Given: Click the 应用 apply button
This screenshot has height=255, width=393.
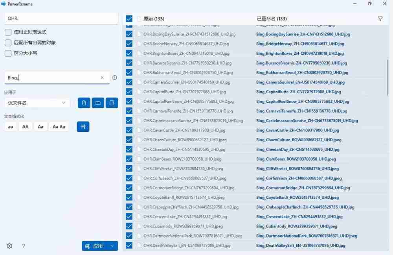Looking at the screenshot, I should [94, 246].
